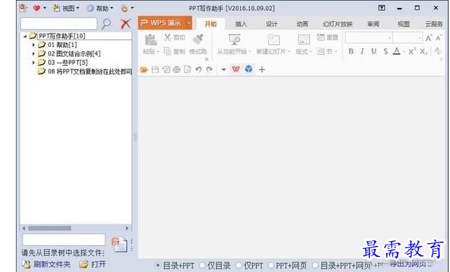Switch to the 开始 ribbon tab
The image size is (450, 272).
[x=211, y=24]
